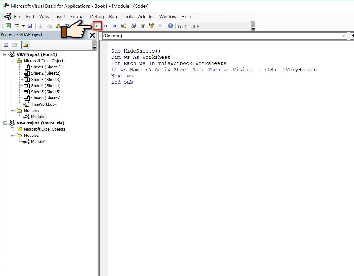Collapse the VBAProject (Book1) tree node
Viewport: 354px width, 276px height.
pos(5,55)
